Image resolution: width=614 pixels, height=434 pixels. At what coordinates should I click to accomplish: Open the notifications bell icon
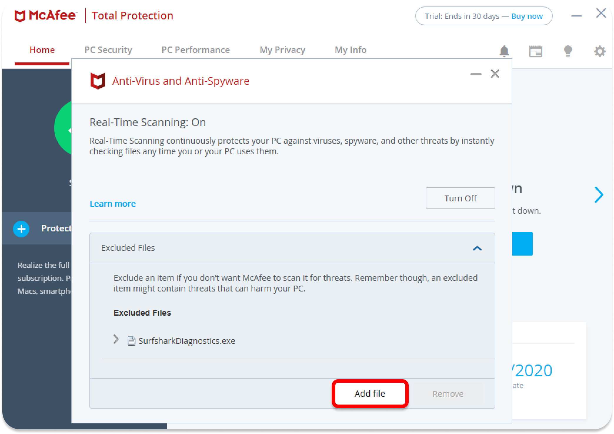point(504,51)
